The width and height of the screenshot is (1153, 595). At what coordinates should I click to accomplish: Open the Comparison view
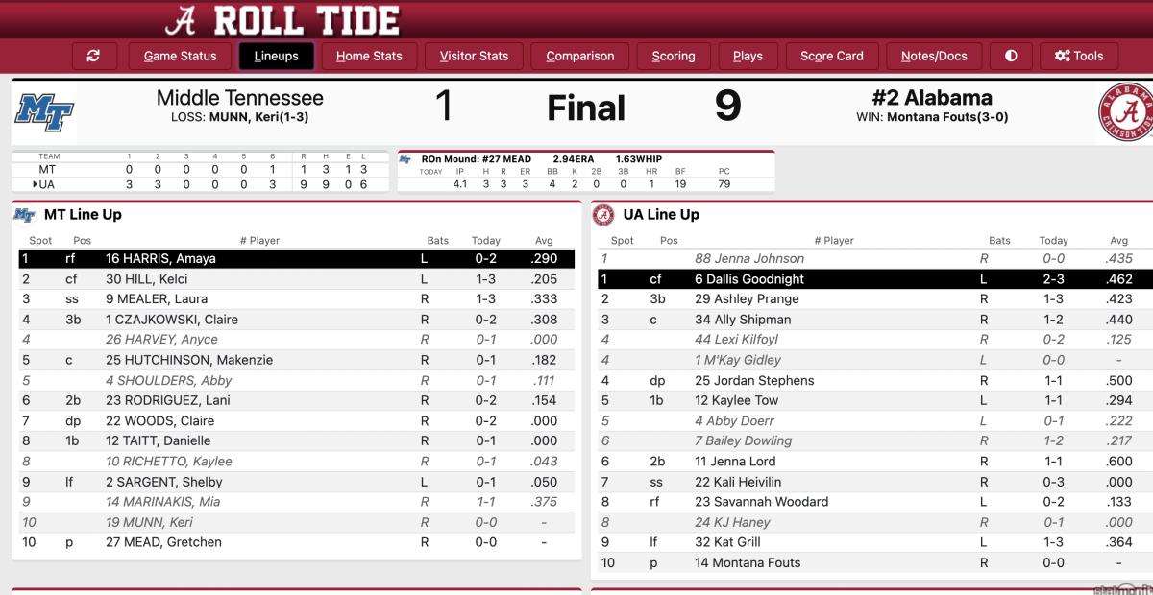580,56
